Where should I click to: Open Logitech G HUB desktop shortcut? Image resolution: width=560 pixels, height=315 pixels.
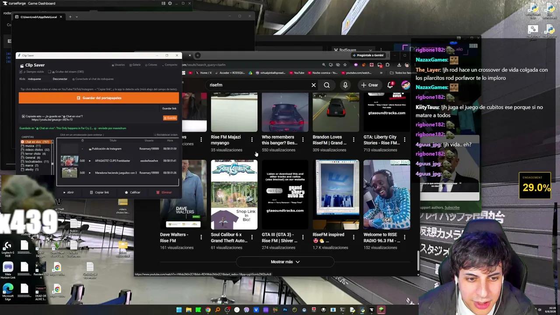point(8,249)
